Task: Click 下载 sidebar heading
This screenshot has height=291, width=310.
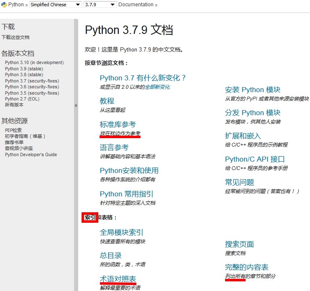Action: pos(8,27)
